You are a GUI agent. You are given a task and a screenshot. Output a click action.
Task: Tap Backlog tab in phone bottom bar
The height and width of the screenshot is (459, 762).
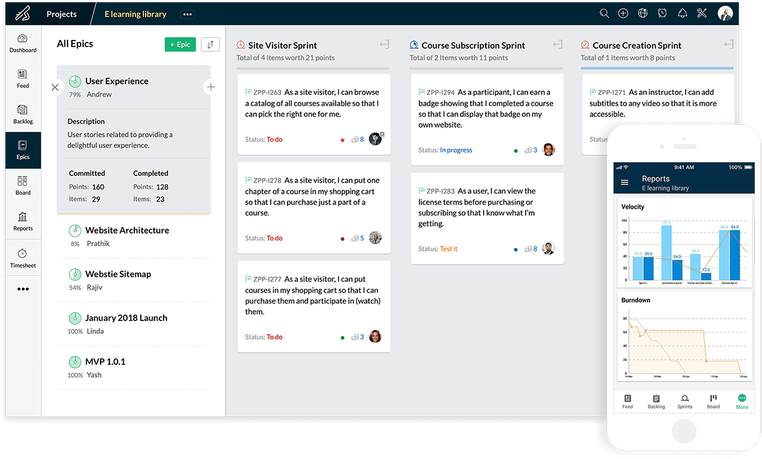(x=656, y=402)
